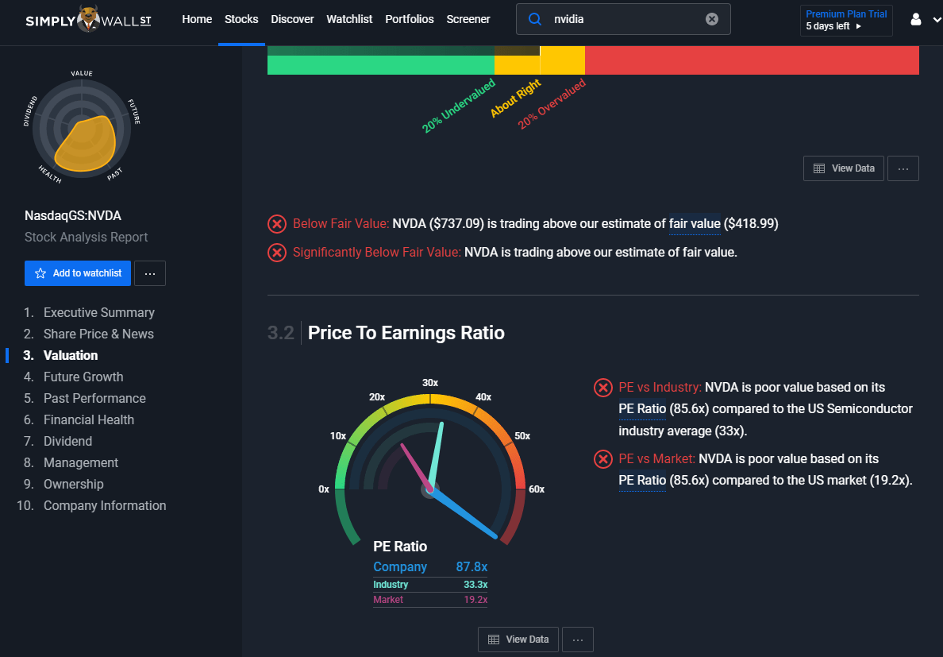Click View Data below PE Ratio gauge
943x657 pixels.
(518, 640)
